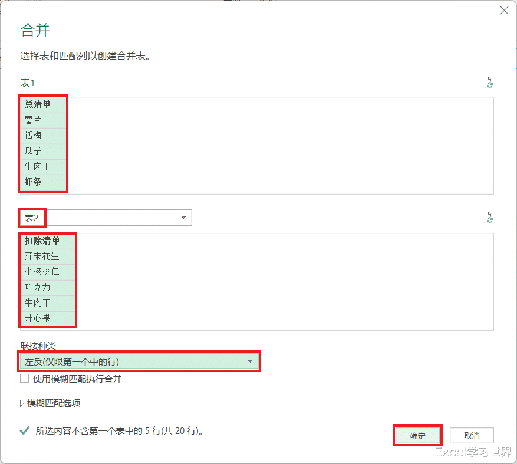Click the 瓜子 cell in the first table

tap(33, 151)
